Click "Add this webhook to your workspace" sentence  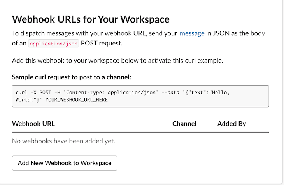point(117,61)
